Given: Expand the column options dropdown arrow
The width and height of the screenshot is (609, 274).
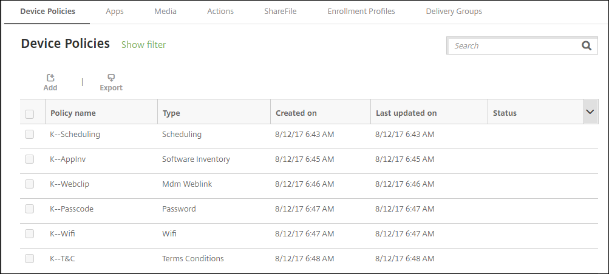Looking at the screenshot, I should point(590,112).
